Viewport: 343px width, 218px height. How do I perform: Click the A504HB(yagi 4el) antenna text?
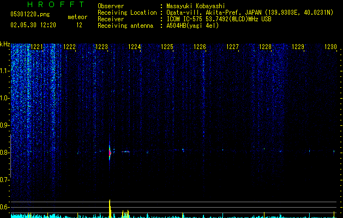192,26
